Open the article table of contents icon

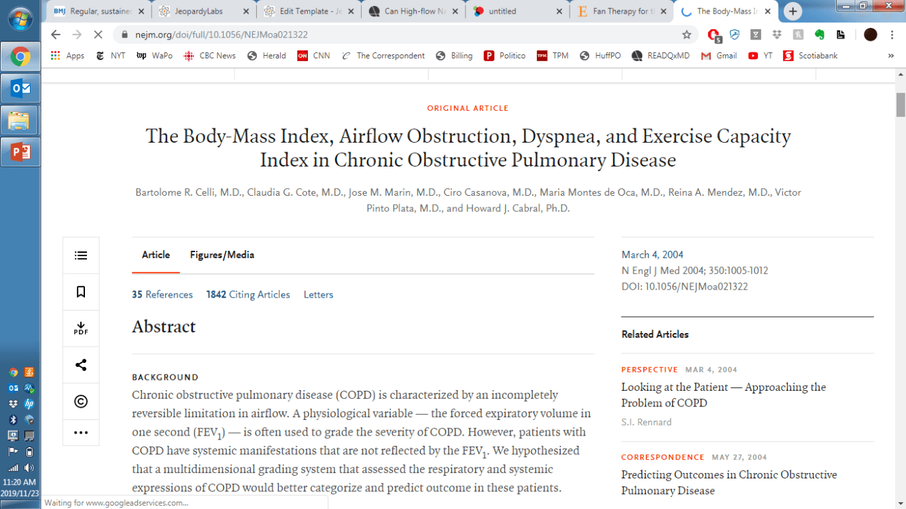coord(81,256)
